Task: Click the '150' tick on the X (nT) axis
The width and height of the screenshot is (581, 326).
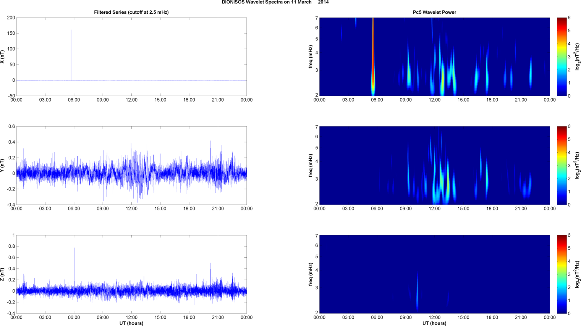Action: pos(11,33)
